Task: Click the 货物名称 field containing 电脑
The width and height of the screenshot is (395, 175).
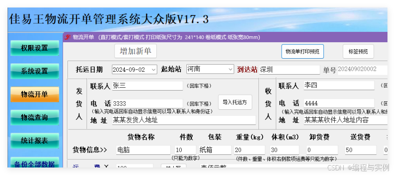Action: coord(143,150)
